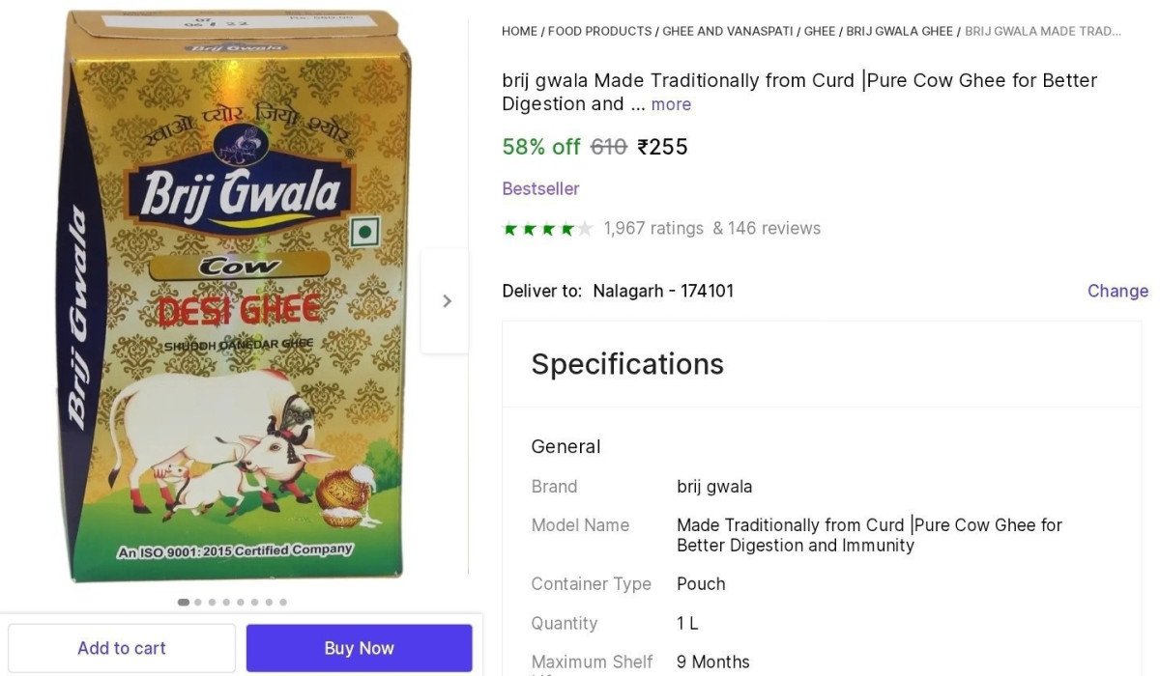Click the Specifications section heading

tap(627, 364)
